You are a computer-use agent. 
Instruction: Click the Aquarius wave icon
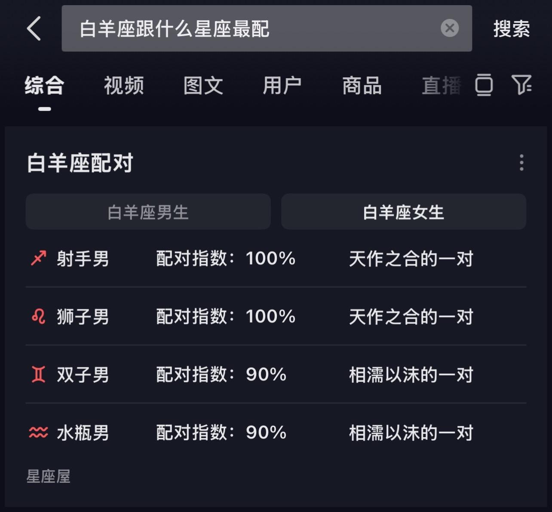coord(38,433)
